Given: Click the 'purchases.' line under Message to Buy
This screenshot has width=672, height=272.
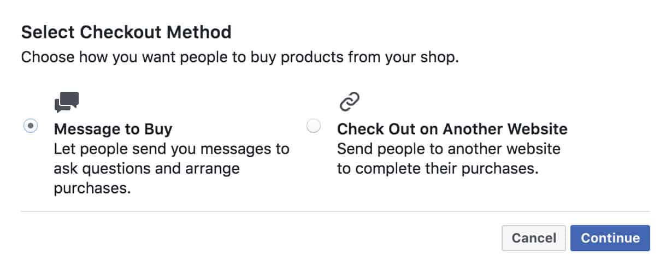Looking at the screenshot, I should [x=92, y=188].
